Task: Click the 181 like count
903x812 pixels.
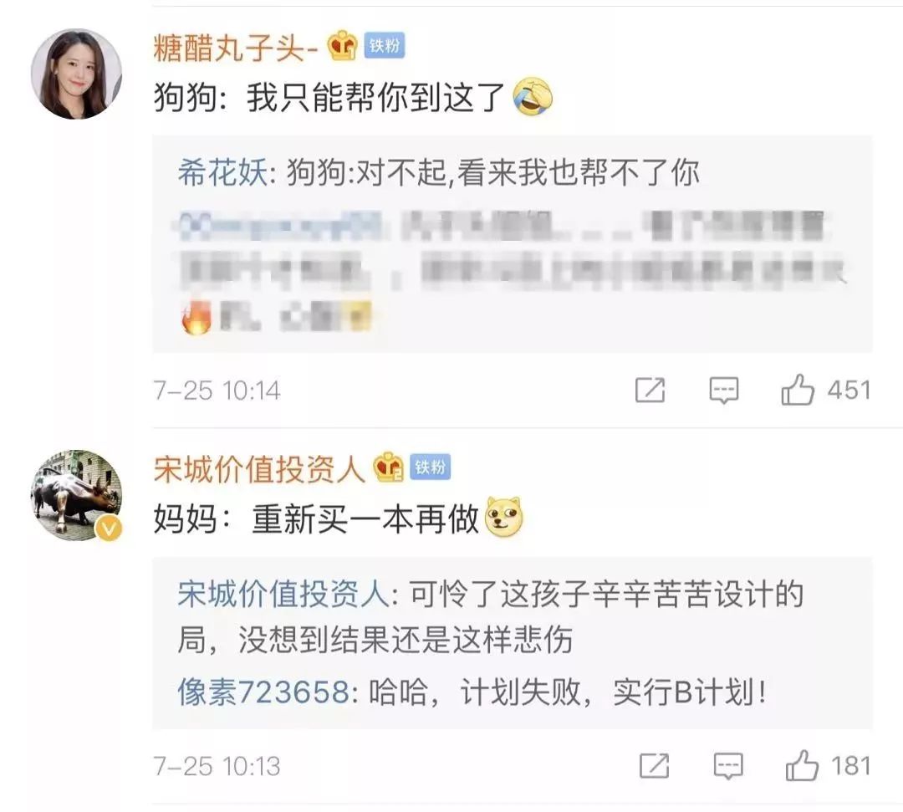Action: (x=850, y=766)
